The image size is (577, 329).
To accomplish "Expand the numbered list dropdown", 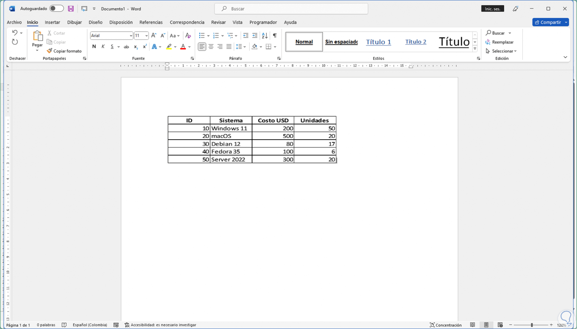I will pos(222,35).
